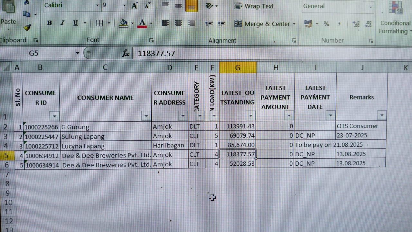
Task: Select the cell containing G Gurung
Action: [106, 127]
